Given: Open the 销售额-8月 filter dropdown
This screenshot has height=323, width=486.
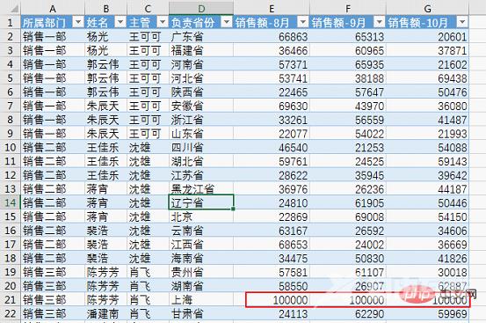Looking at the screenshot, I should coord(303,22).
